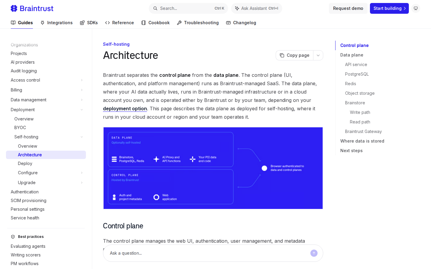Open the Cookbook tab

155,23
